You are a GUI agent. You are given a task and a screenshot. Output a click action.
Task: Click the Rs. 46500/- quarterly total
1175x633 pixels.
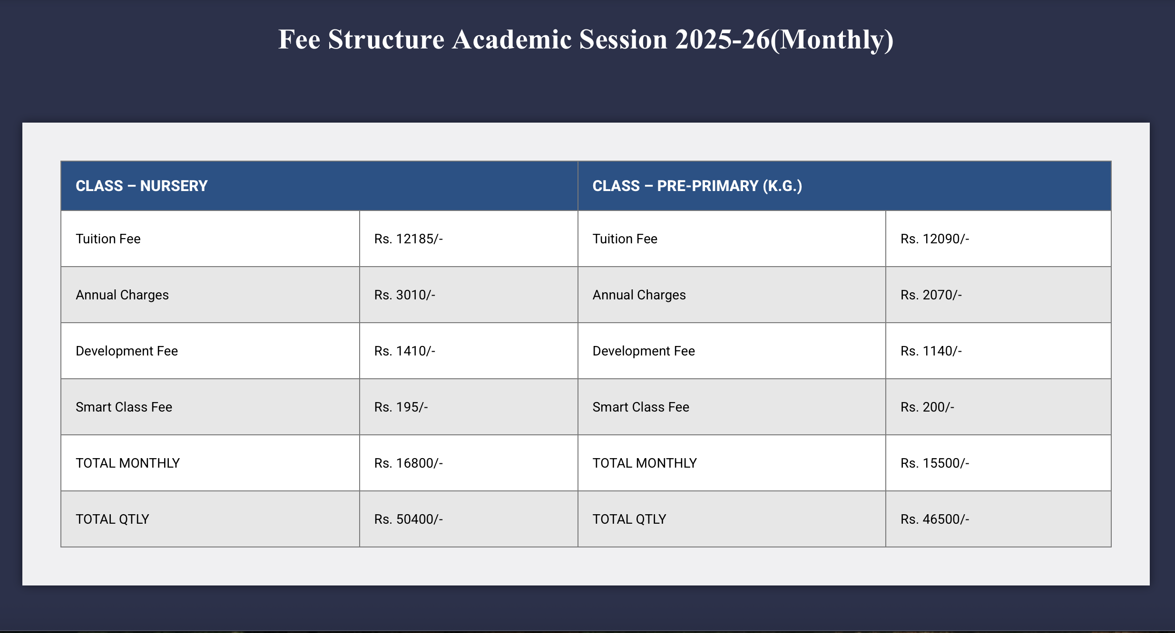point(935,519)
